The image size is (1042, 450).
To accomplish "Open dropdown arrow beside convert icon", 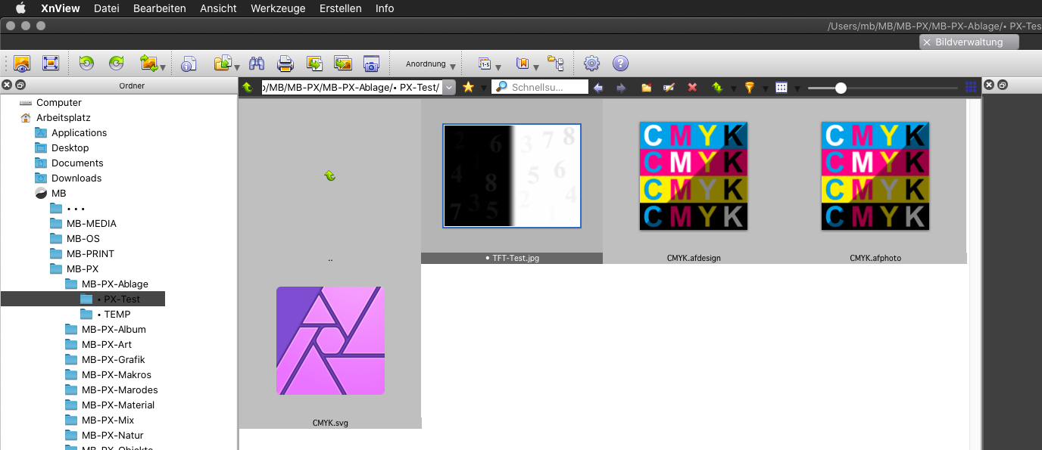I will coord(163,67).
